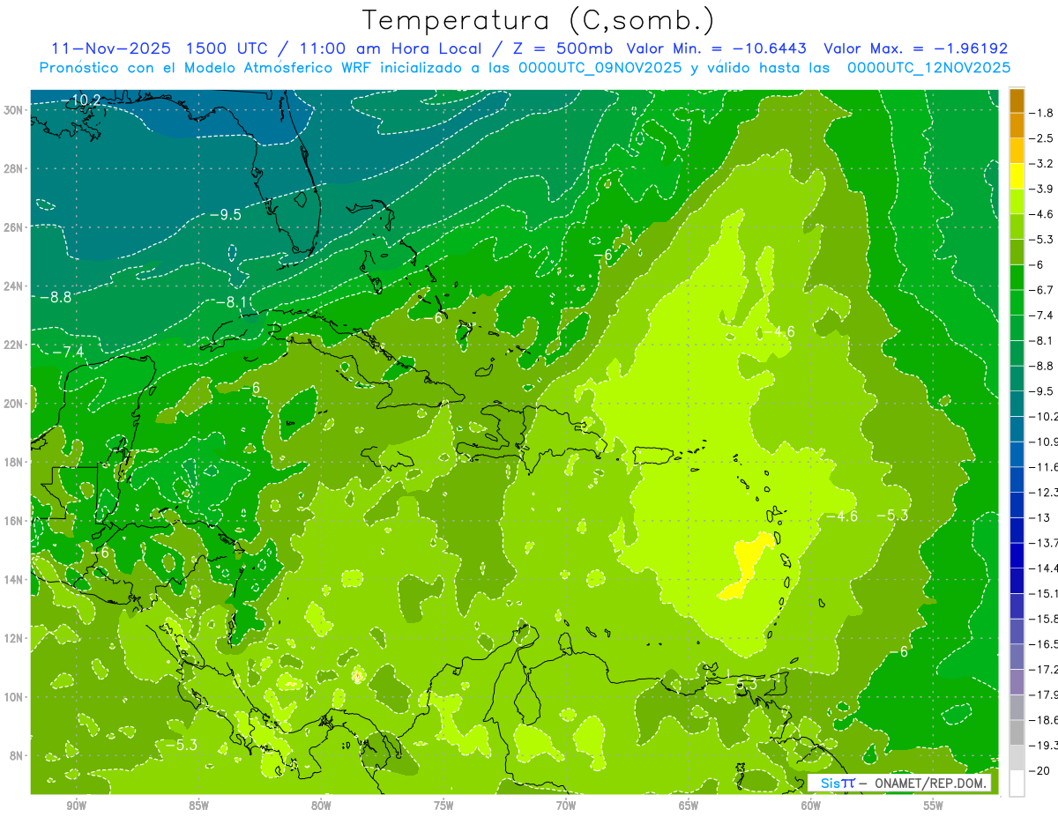This screenshot has width=1058, height=817.
Task: Click the "60W" longitude axis label
Action: pyautogui.click(x=811, y=806)
